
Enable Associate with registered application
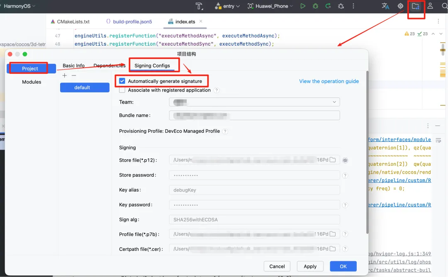point(122,90)
